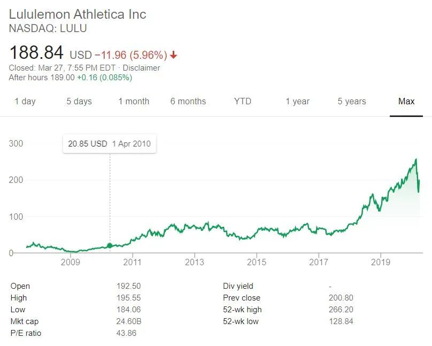Screen dimensions: 432x346
Task: Select the YTD tab
Action: pyautogui.click(x=242, y=101)
